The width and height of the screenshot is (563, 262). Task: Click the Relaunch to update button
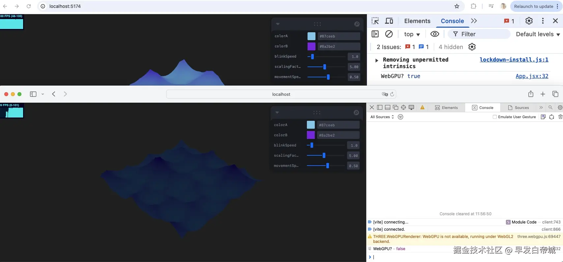tap(536, 6)
